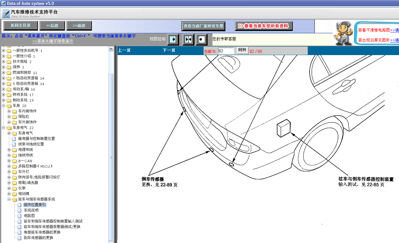Go to next page via 下一页
399x243 pixels.
169,50
